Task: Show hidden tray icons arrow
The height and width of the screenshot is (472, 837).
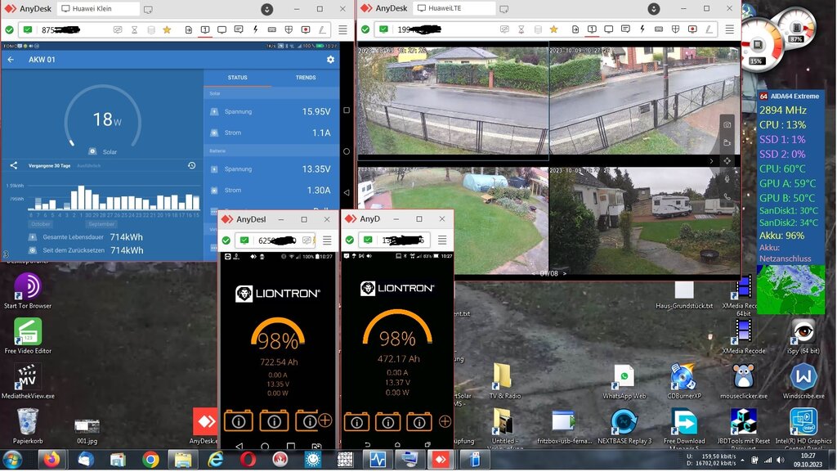Action: 742,461
